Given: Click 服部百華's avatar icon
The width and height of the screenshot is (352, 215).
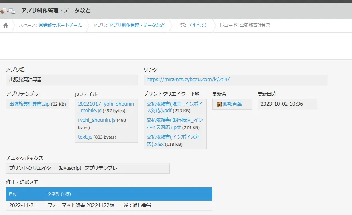Looking at the screenshot, I should 219,104.
